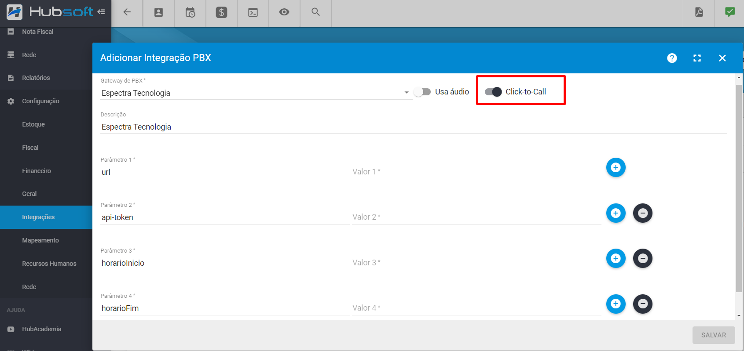Click the PDF document icon in top bar
Viewport: 744px width, 351px height.
[x=699, y=12]
